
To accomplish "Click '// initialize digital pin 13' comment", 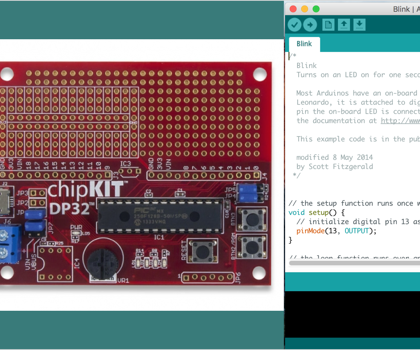I will (358, 222).
